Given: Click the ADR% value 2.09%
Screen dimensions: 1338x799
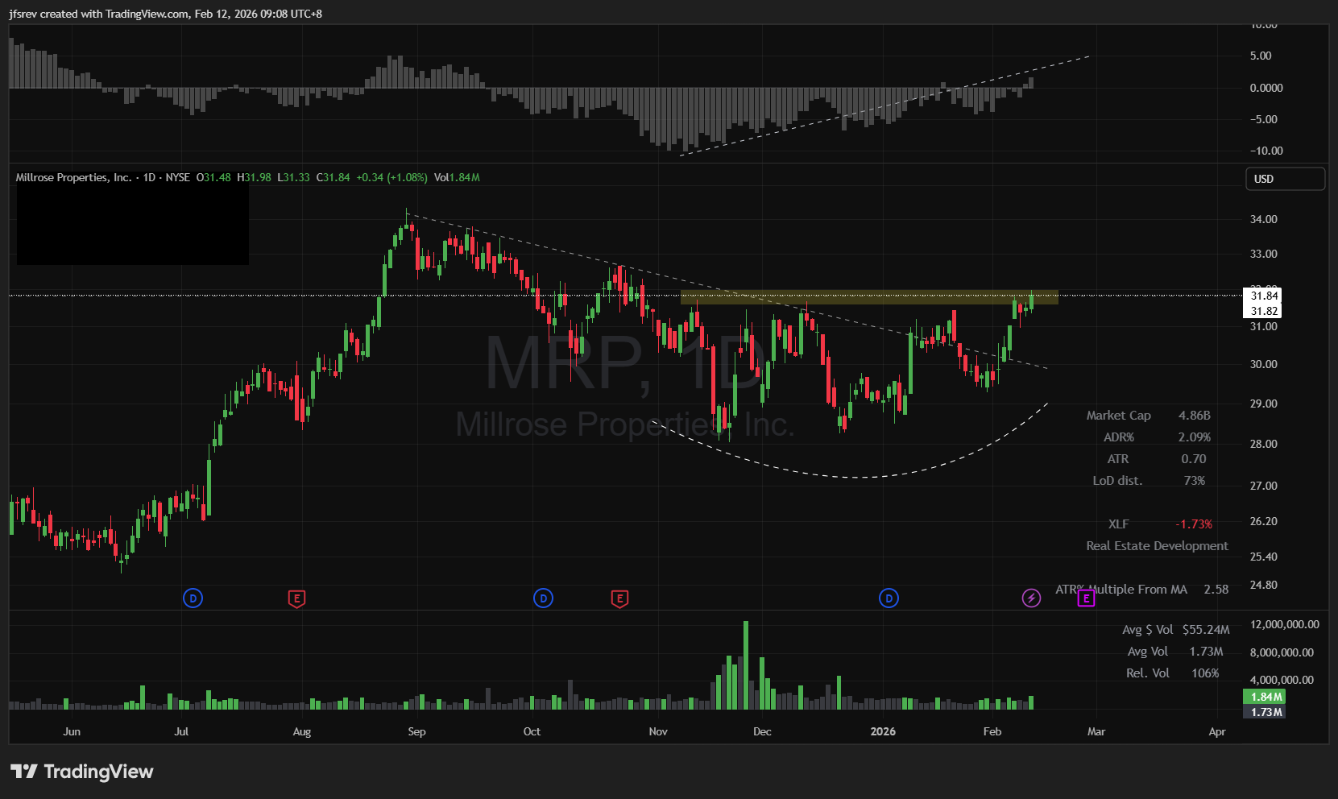Looking at the screenshot, I should (x=1195, y=437).
